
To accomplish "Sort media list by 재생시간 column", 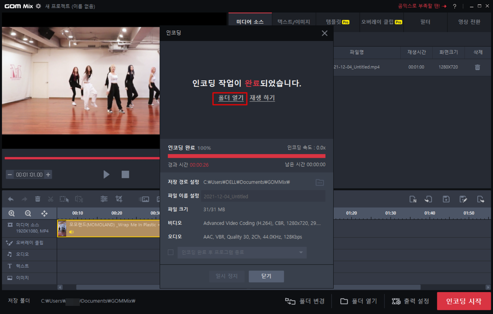I will [x=417, y=52].
